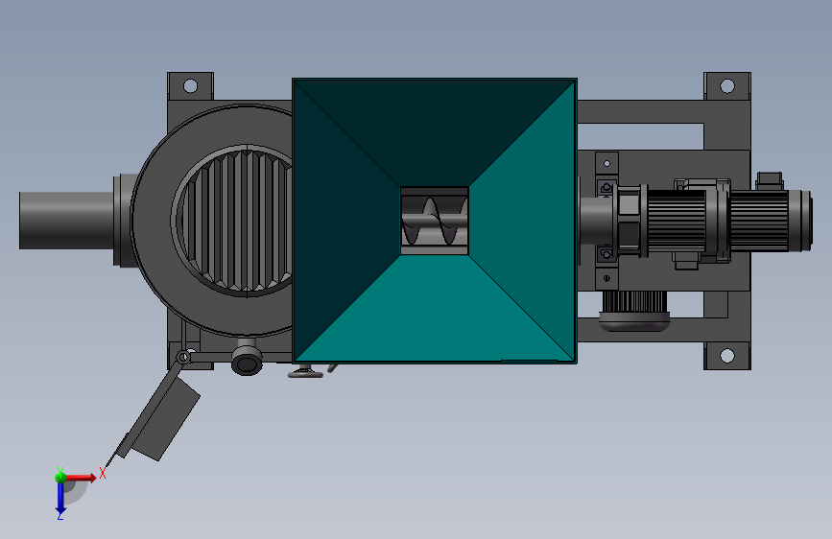
Task: Click mounting hole in top-left frame bracket
Action: [x=191, y=85]
